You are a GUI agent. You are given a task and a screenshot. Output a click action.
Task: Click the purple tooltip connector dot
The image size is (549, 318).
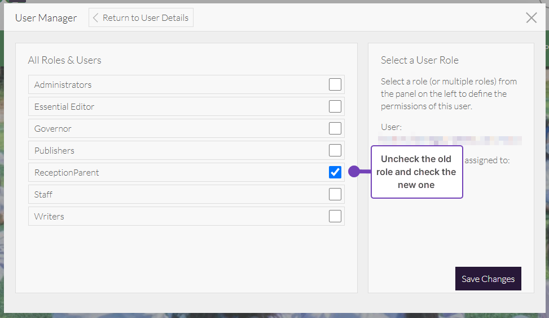tap(354, 172)
